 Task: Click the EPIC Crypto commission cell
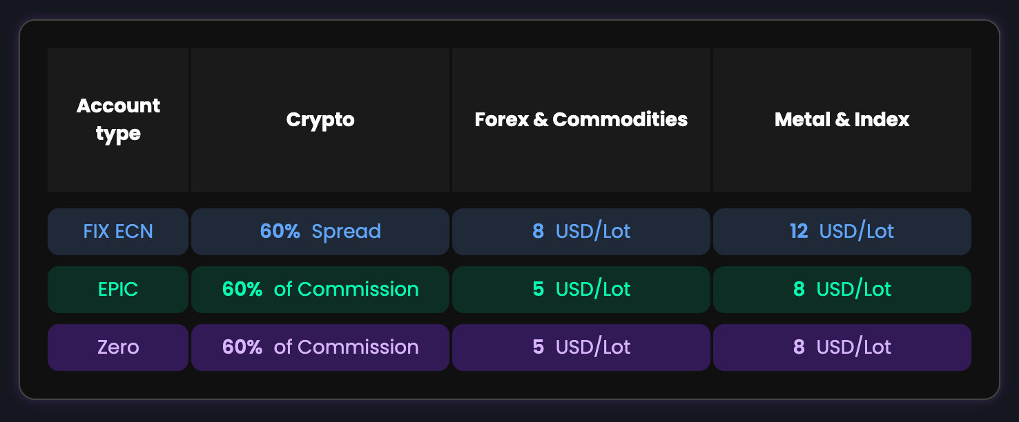[x=320, y=289]
